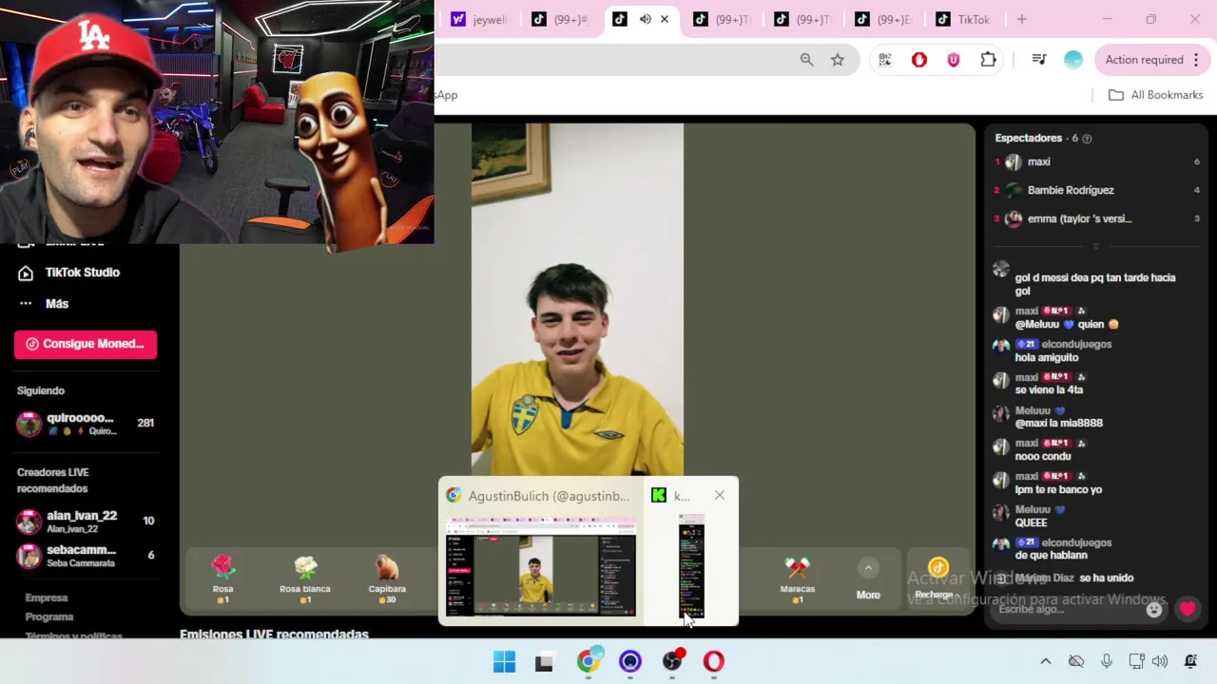Click the Chrome taskbar icon

pos(589,661)
